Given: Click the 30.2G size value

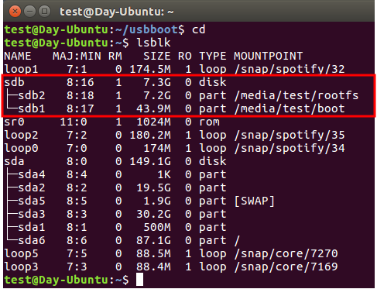Looking at the screenshot, I should (x=153, y=214).
